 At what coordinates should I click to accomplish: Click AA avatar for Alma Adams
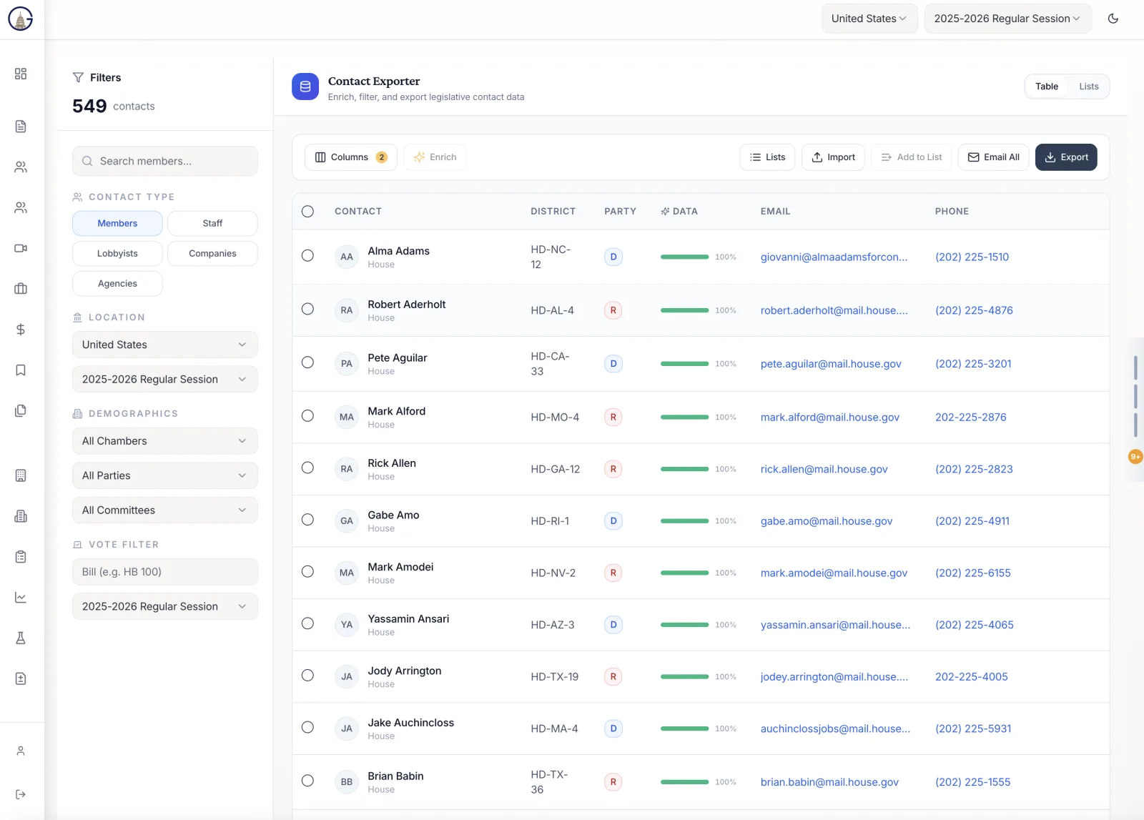(347, 257)
